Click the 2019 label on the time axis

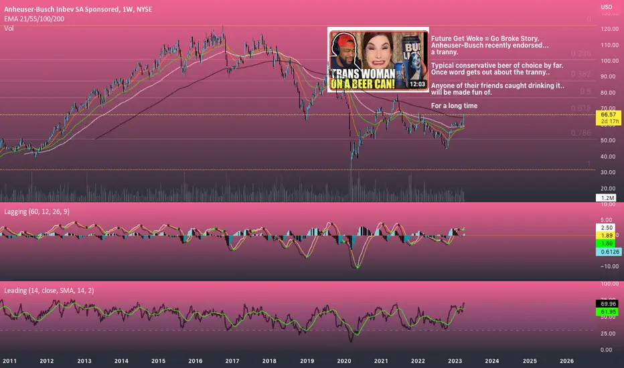click(x=307, y=361)
